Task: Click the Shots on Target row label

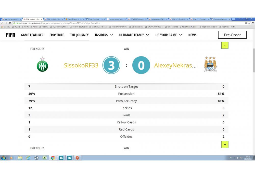Action: pos(126,86)
